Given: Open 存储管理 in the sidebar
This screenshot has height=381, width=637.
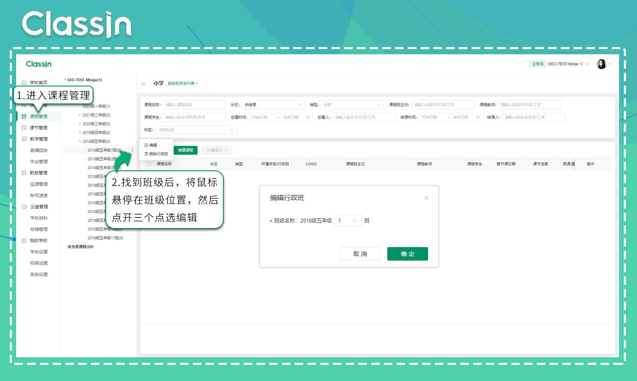Looking at the screenshot, I should (x=39, y=229).
